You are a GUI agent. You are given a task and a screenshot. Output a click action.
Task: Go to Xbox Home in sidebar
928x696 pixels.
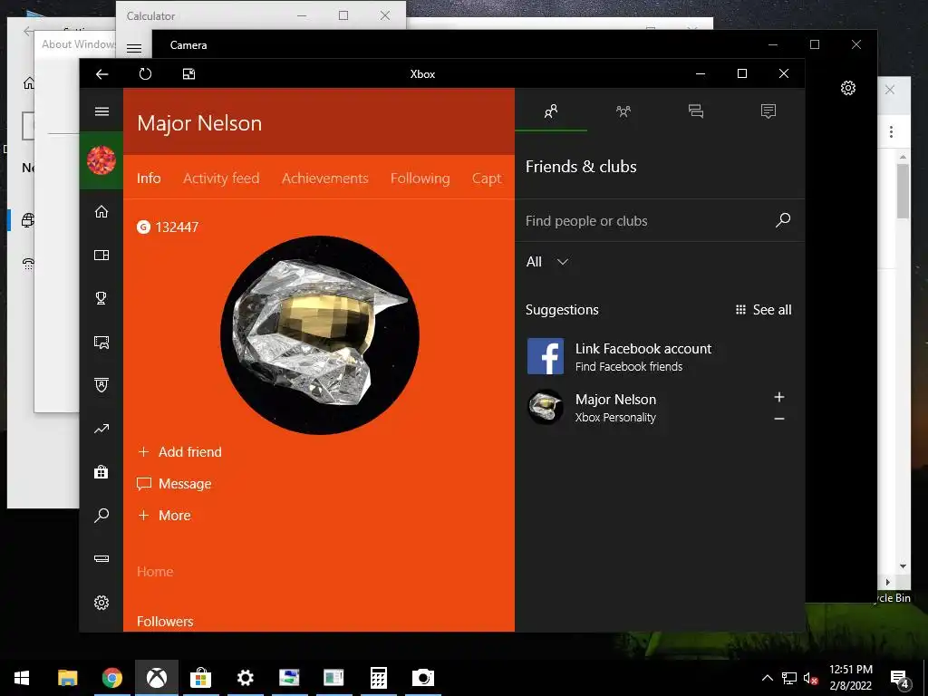[101, 211]
